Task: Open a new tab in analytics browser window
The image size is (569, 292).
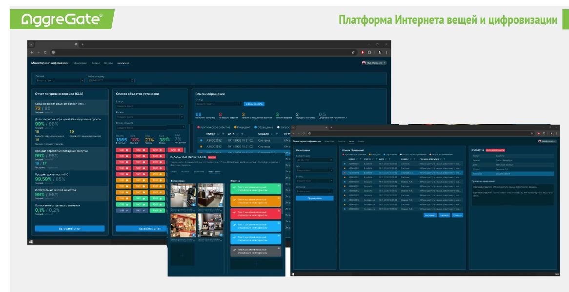Action: [82, 44]
